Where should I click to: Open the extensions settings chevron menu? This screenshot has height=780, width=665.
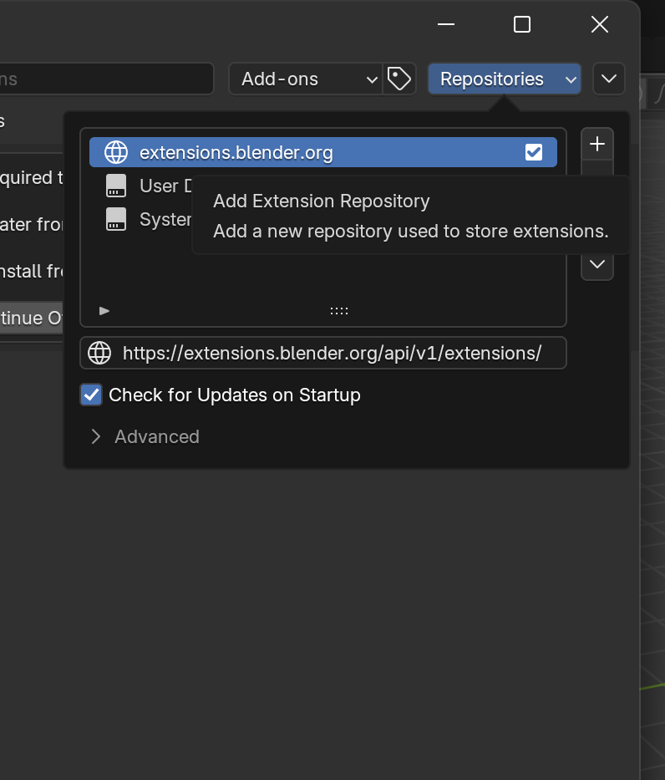(608, 79)
